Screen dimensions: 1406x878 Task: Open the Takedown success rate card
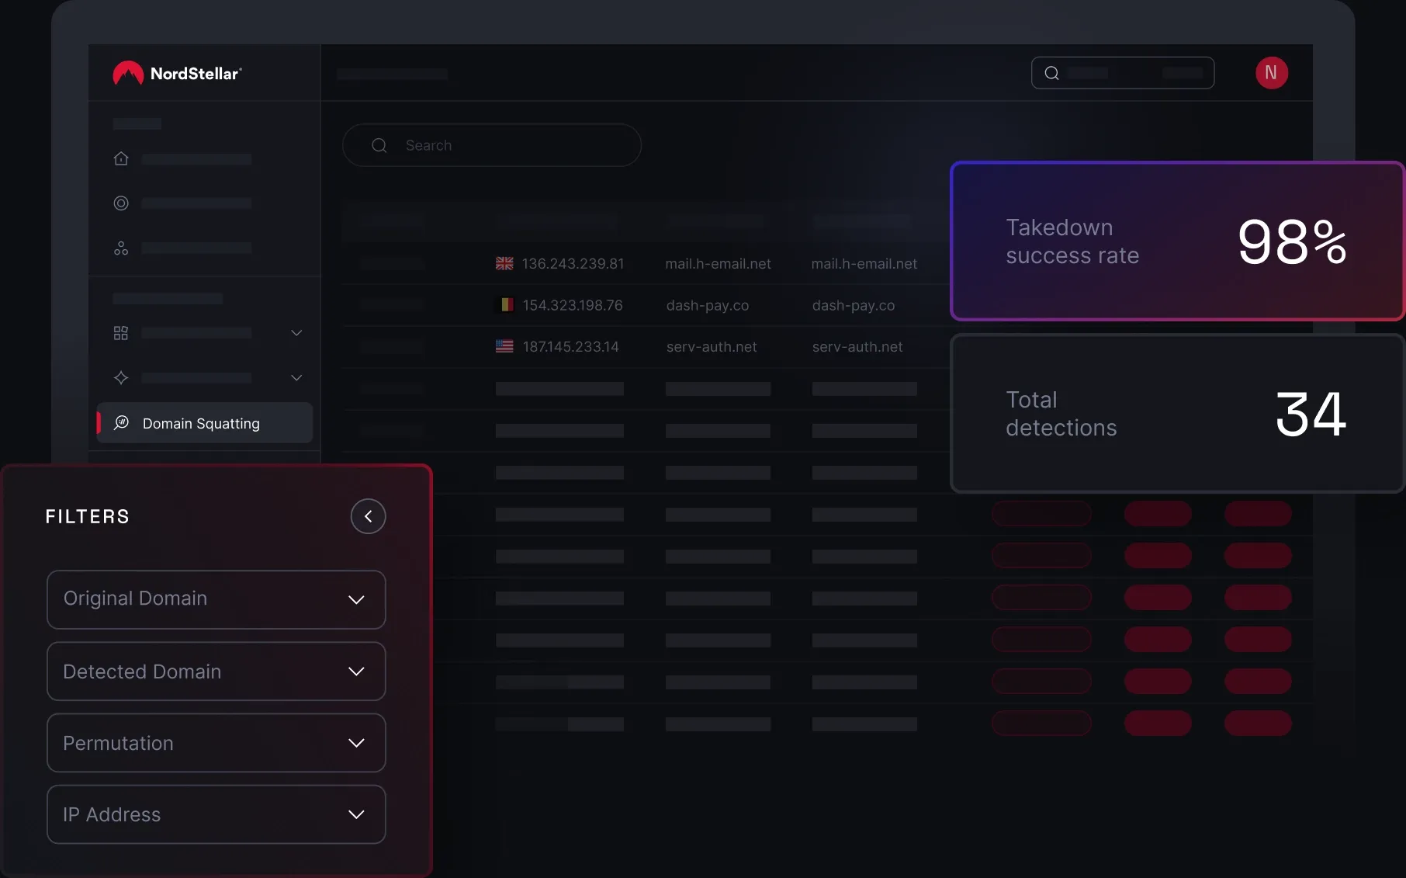point(1176,241)
